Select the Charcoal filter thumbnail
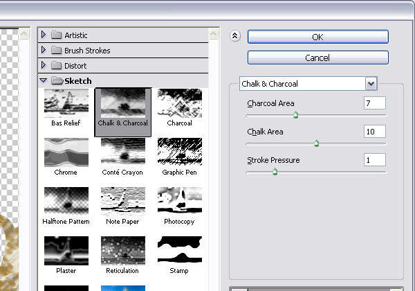415x291 pixels. click(x=179, y=103)
